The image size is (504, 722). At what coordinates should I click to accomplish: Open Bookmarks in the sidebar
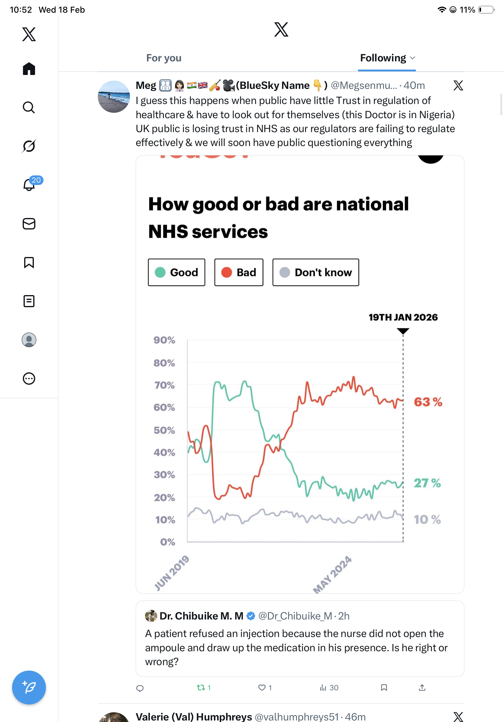(x=29, y=262)
